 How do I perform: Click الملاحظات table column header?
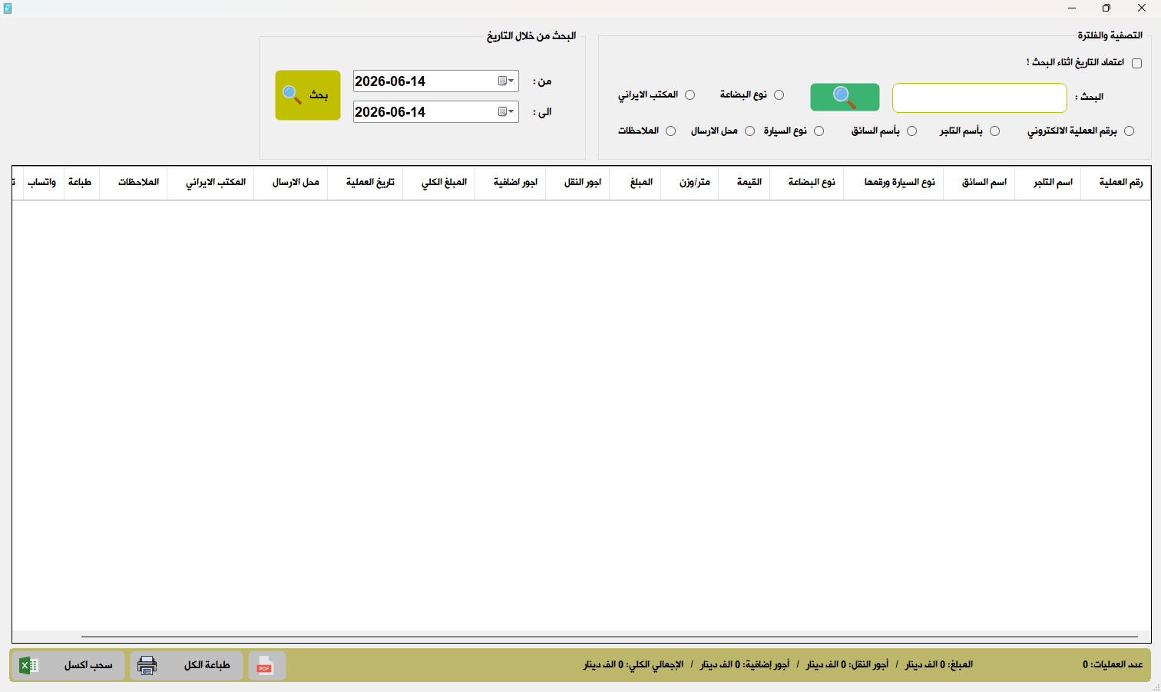134,183
